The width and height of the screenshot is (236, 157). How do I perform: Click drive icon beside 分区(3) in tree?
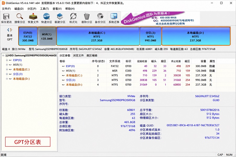tap(10, 74)
